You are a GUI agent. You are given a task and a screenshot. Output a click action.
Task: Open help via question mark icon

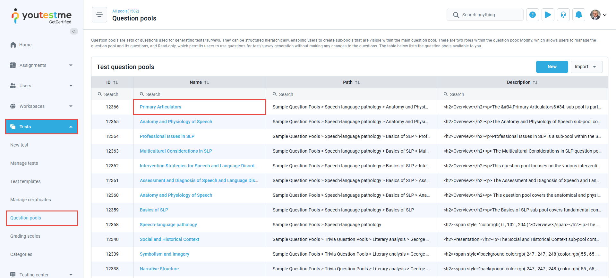pyautogui.click(x=533, y=15)
